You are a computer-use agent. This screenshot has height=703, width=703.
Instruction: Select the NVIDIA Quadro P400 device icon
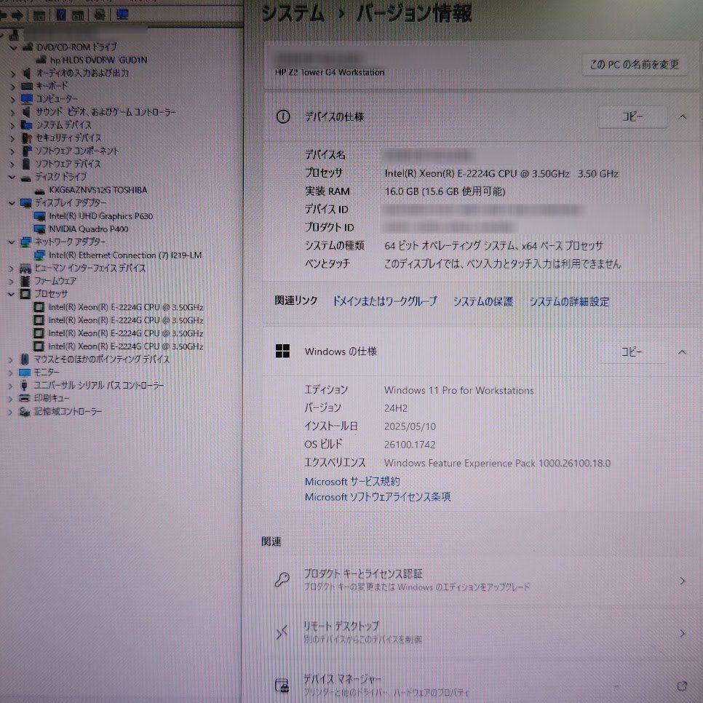(x=40, y=229)
